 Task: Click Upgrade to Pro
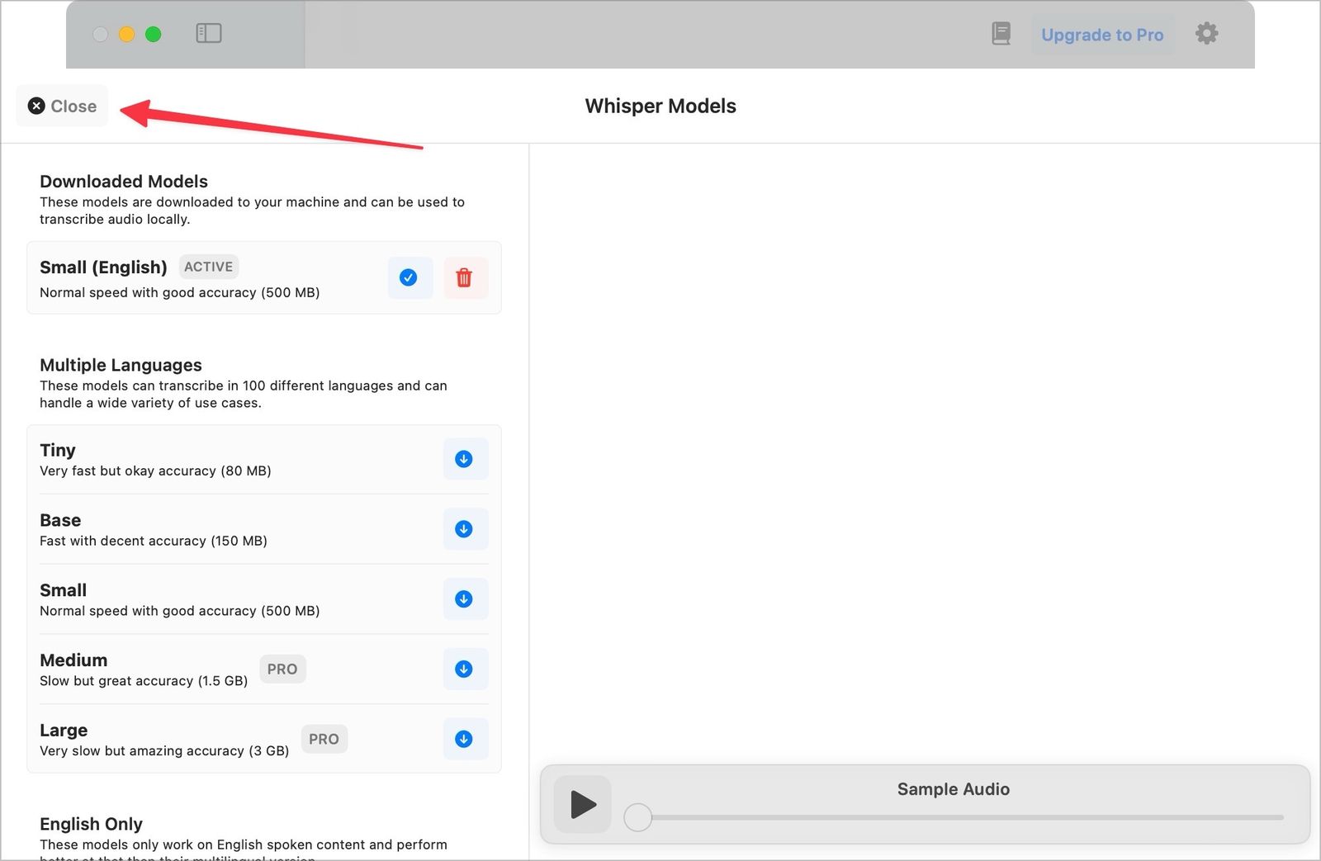tap(1102, 35)
